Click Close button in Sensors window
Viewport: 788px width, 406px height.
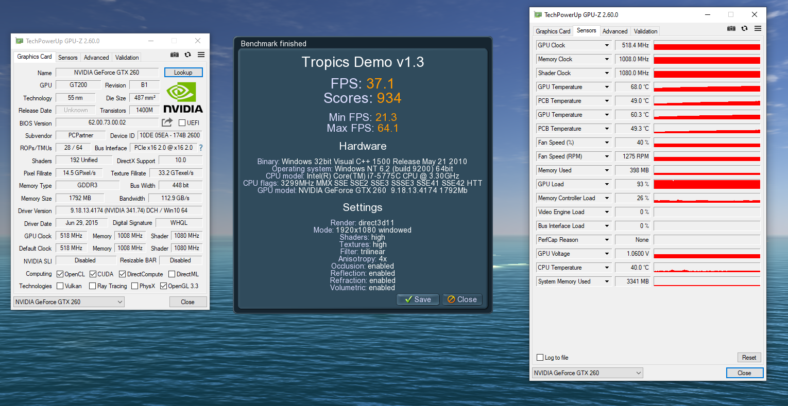point(744,373)
